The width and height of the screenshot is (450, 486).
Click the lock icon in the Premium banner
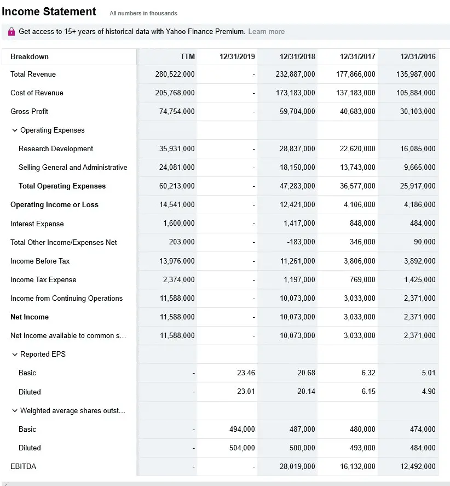pos(11,32)
